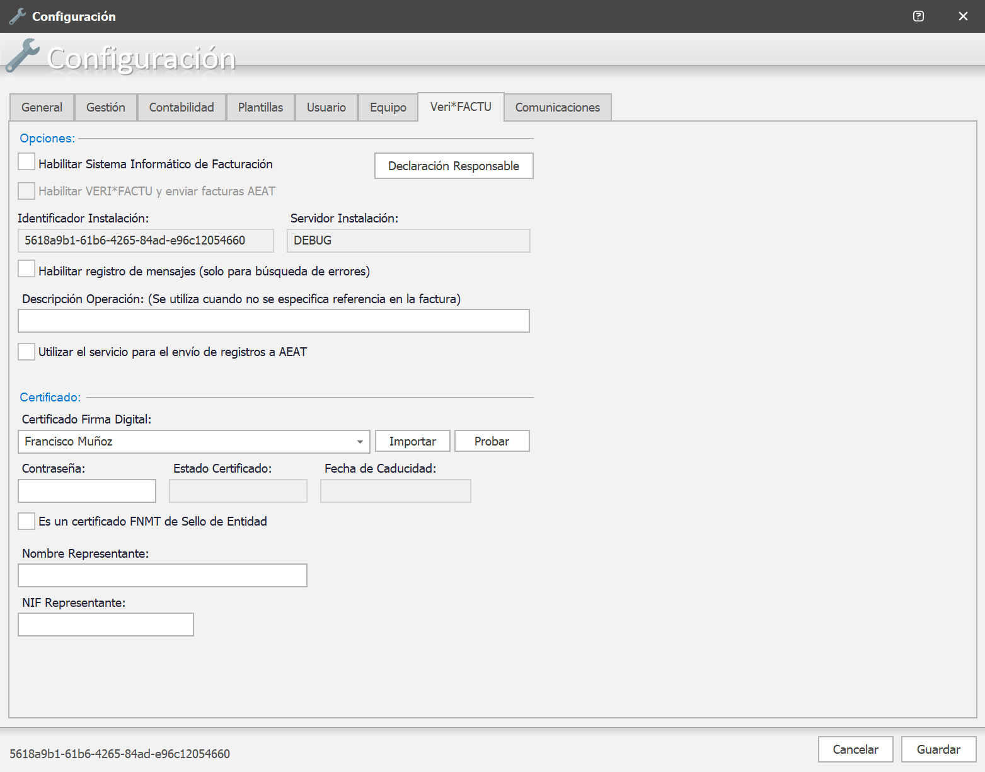Click the installation ID text in footer
This screenshot has height=772, width=985.
click(120, 754)
